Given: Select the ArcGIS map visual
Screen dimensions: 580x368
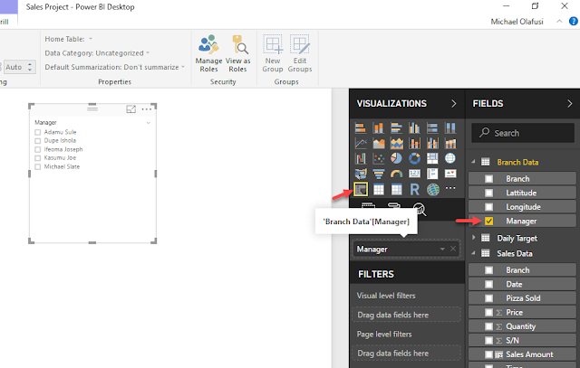Looking at the screenshot, I should pyautogui.click(x=432, y=189).
